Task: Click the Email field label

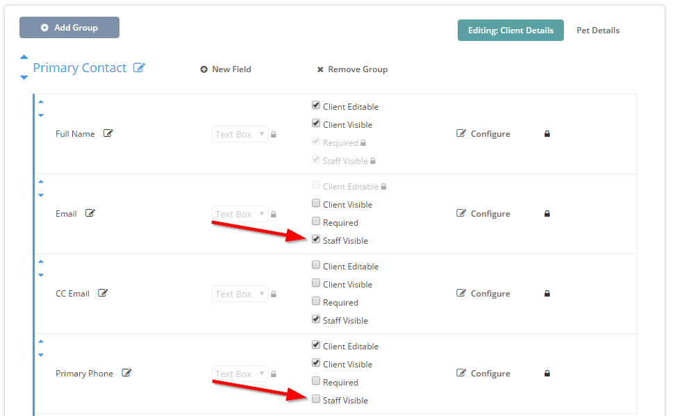Action: pos(66,214)
